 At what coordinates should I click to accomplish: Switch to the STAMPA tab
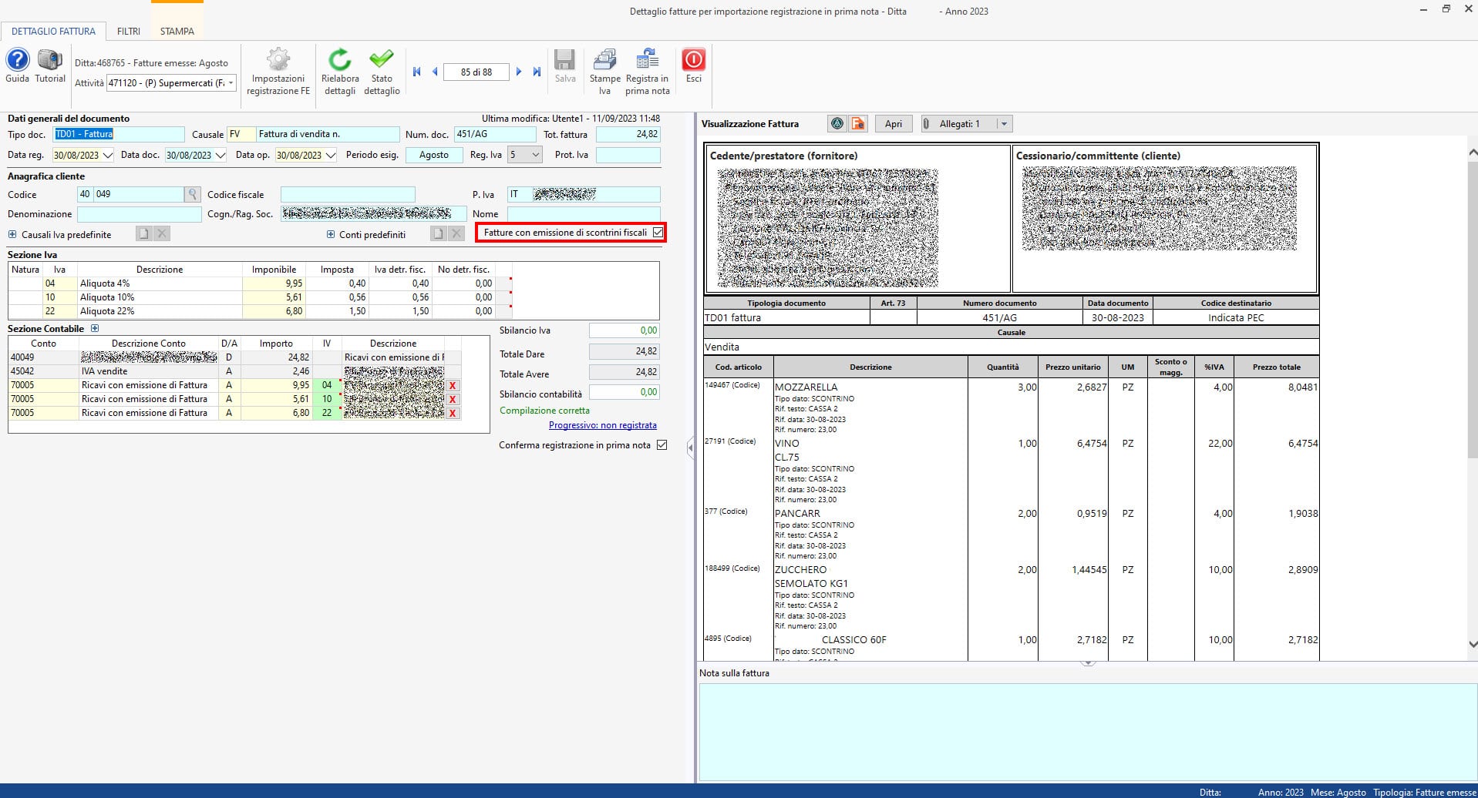[177, 32]
